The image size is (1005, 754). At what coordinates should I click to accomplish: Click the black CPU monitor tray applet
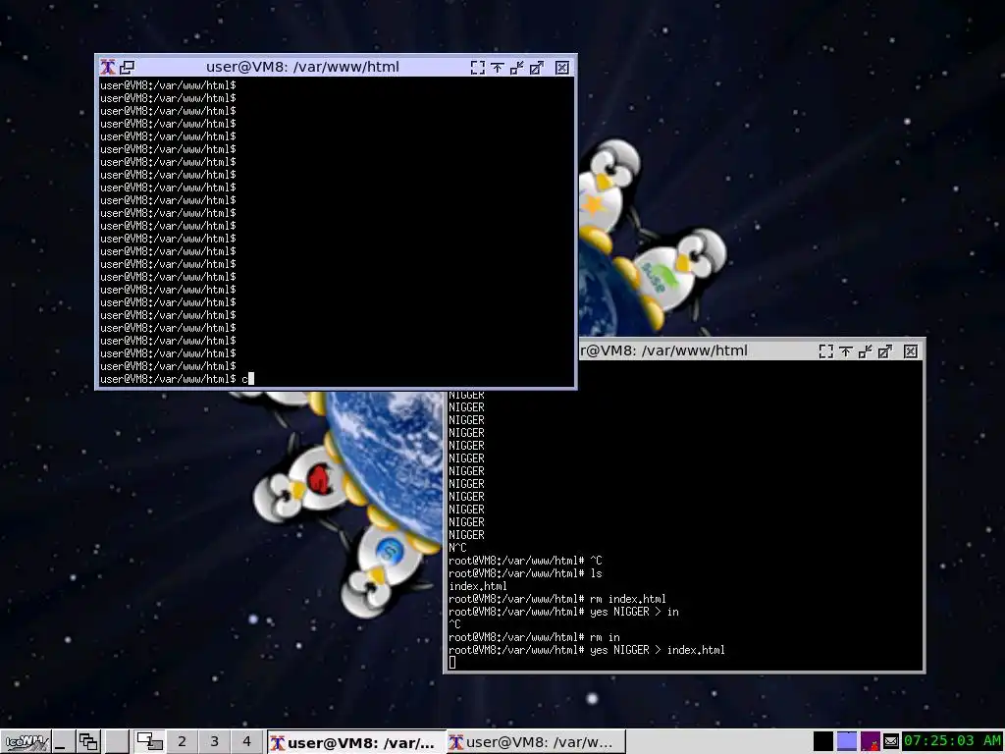point(823,742)
